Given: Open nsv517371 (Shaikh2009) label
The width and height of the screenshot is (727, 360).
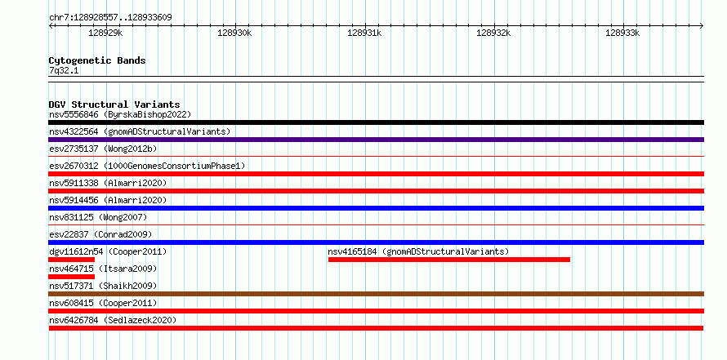Looking at the screenshot, I should click(x=103, y=286).
